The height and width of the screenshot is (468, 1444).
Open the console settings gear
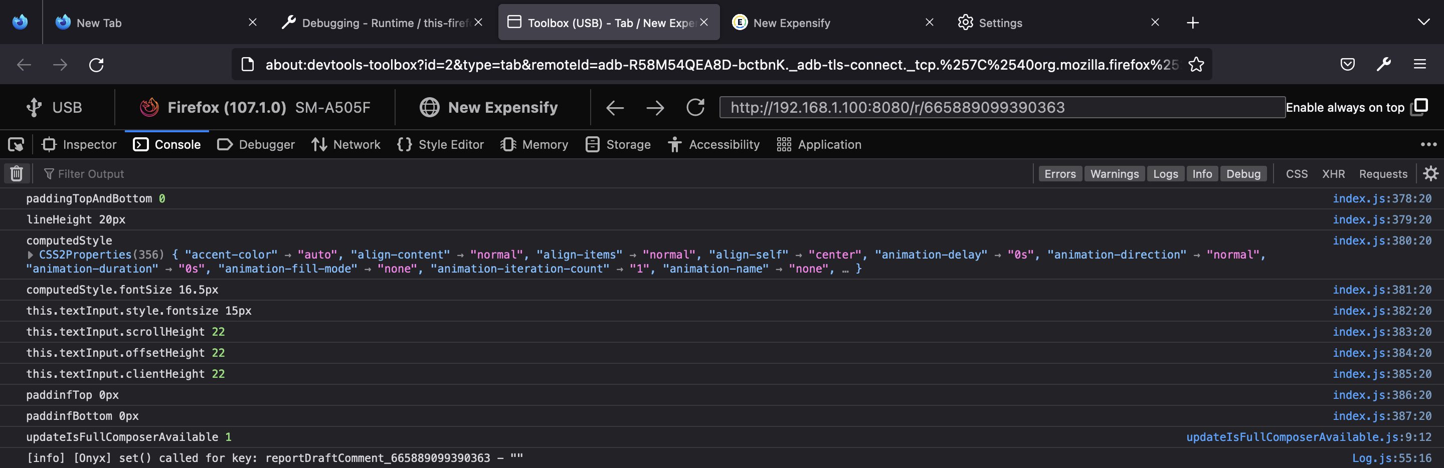pyautogui.click(x=1431, y=173)
